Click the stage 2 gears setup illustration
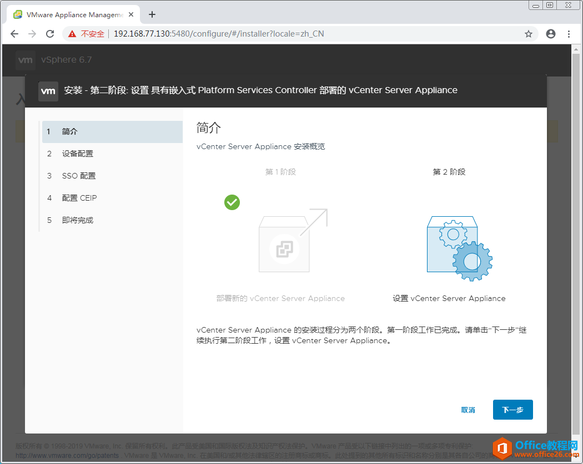This screenshot has width=583, height=464. pos(460,248)
